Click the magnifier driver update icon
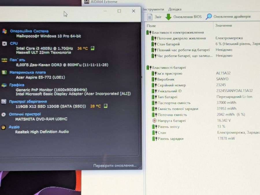 click(x=209, y=16)
